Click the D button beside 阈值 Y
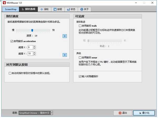The width and height of the screenshot is (158, 118). (x=65, y=55)
